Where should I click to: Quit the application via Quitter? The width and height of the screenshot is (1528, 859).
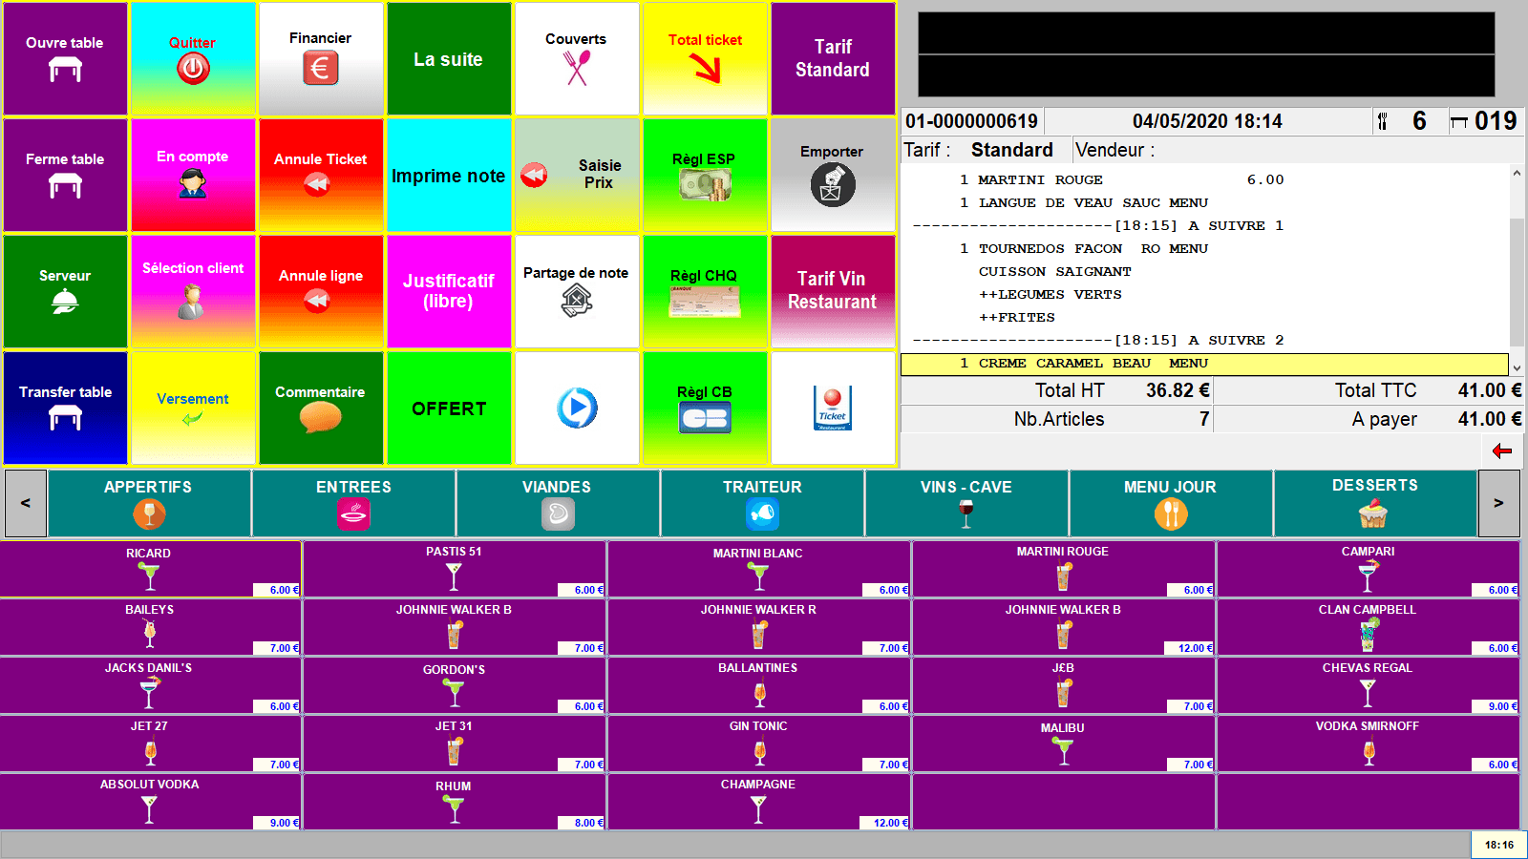(193, 58)
